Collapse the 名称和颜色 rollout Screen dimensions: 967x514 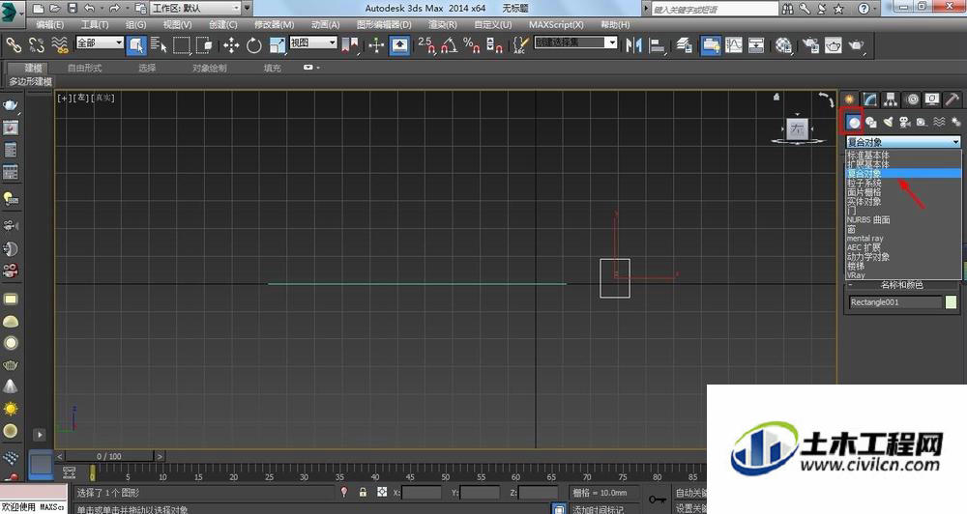tap(902, 285)
